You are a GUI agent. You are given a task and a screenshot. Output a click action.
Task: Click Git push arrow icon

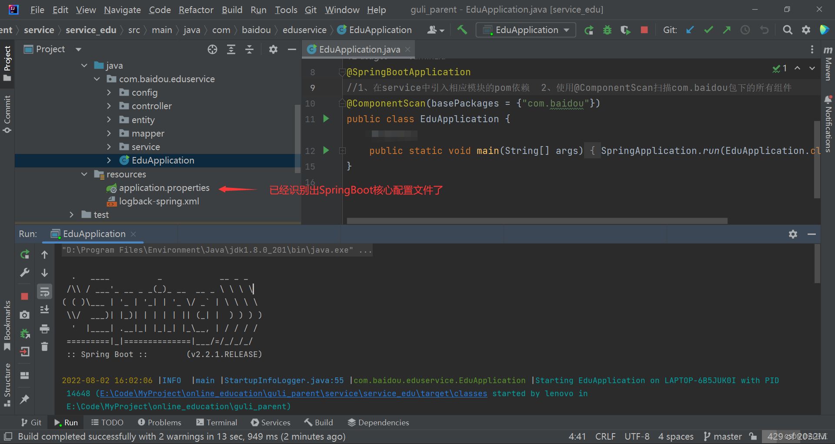click(727, 30)
